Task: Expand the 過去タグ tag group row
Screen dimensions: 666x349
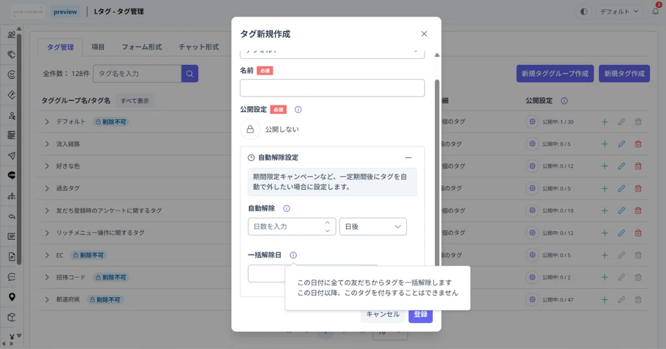Action: [x=47, y=188]
